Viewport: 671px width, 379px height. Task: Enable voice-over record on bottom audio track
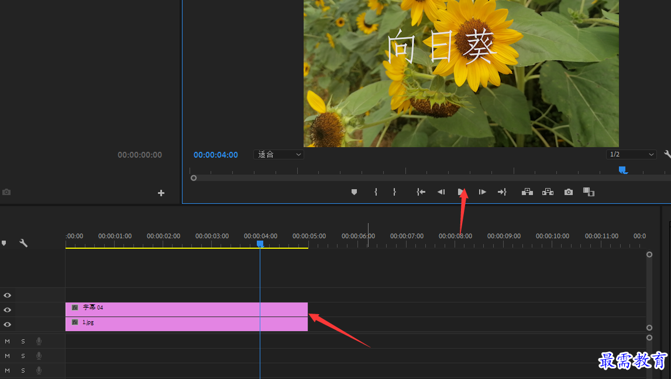[x=39, y=370]
